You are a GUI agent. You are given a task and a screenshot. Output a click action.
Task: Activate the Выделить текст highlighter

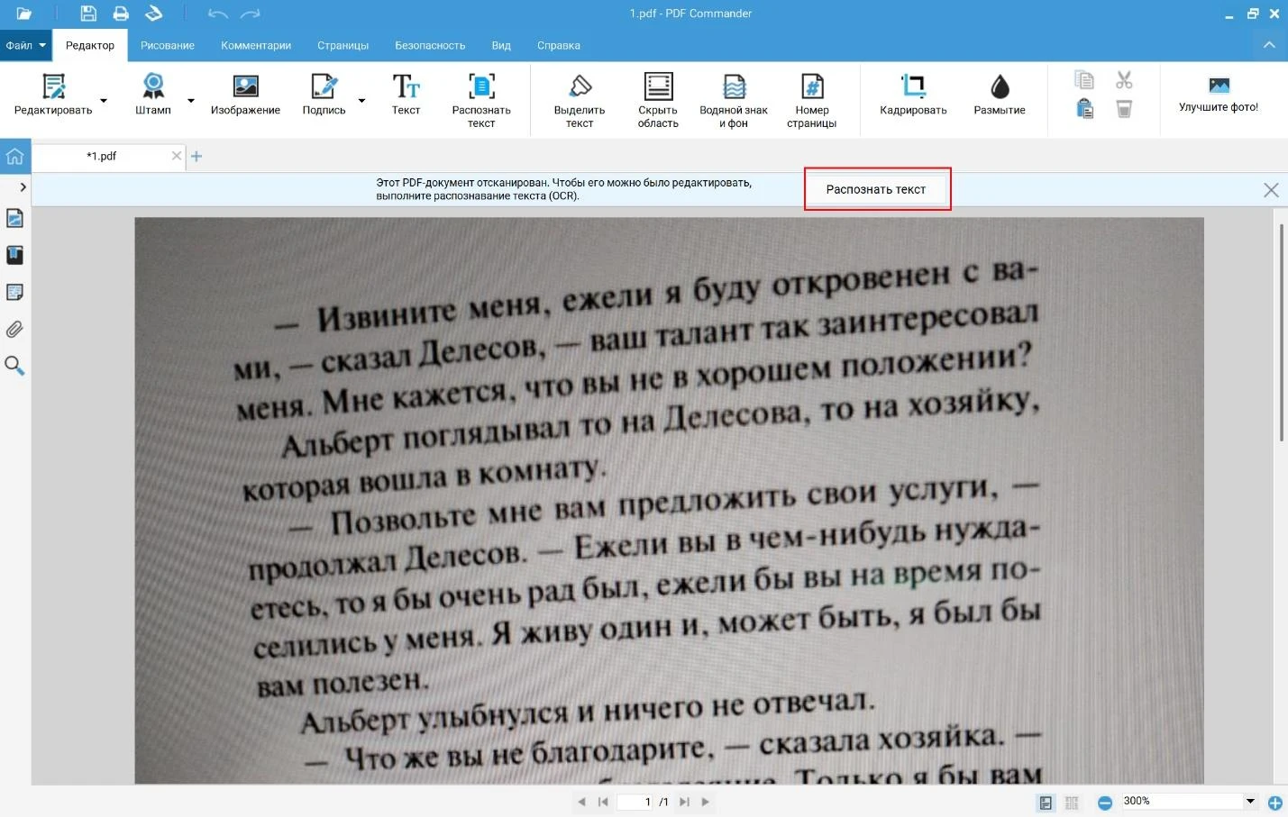(580, 101)
